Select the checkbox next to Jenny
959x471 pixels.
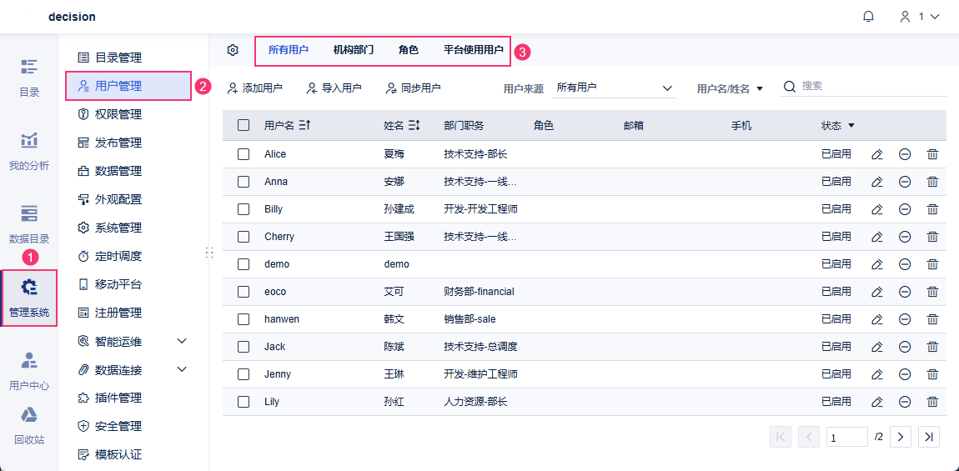pyautogui.click(x=244, y=374)
